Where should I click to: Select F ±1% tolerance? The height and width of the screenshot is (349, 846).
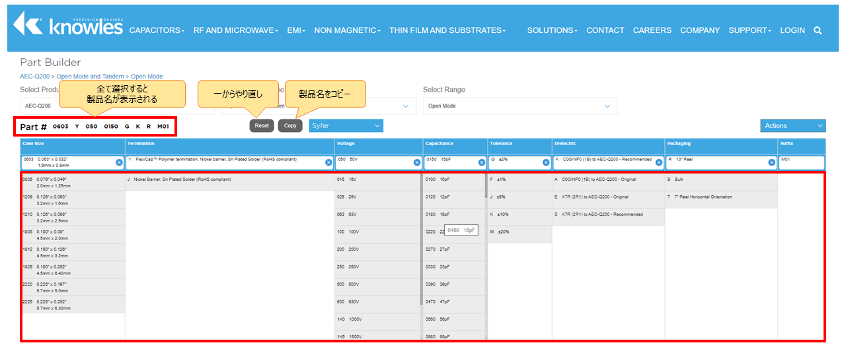[x=519, y=182]
